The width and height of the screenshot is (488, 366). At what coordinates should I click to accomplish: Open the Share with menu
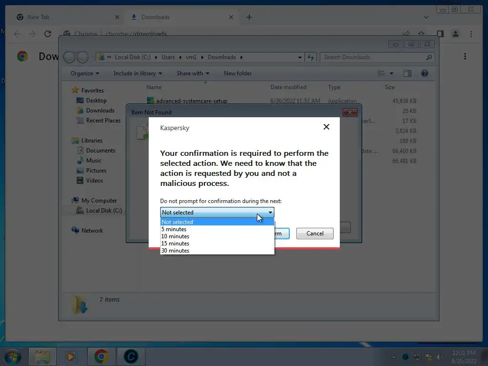[x=193, y=73]
